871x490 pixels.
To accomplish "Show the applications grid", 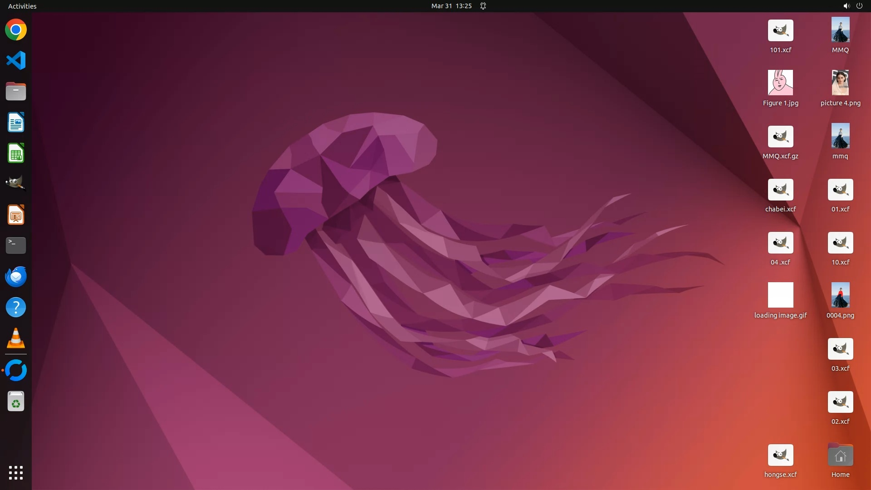I will coord(16,472).
